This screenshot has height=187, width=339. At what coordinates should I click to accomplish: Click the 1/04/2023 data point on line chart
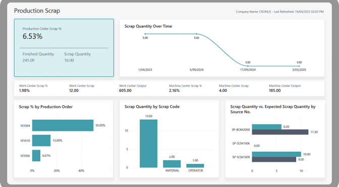point(145,34)
